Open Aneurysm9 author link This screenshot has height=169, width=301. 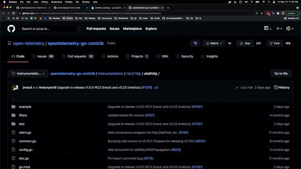[48, 88]
